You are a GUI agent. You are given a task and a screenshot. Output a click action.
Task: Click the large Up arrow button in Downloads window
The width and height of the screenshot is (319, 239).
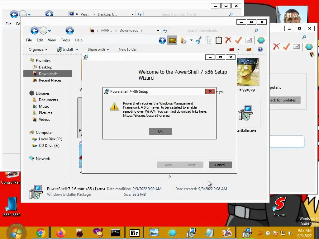click(69, 31)
